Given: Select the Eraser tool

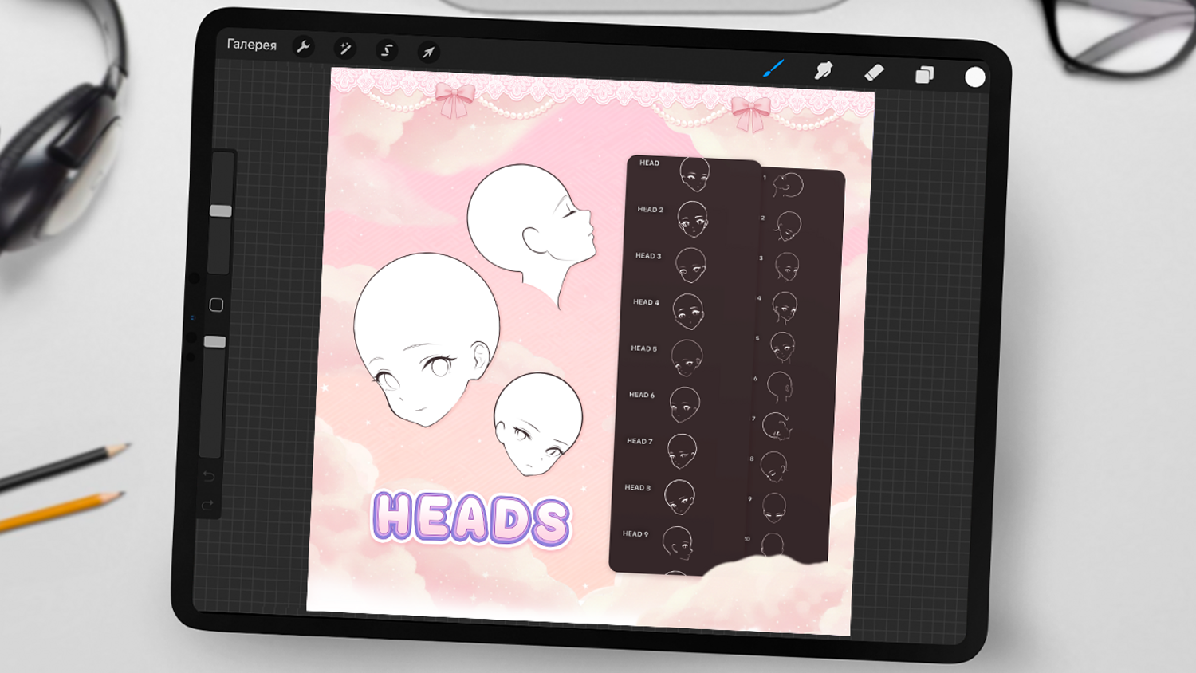Looking at the screenshot, I should [874, 73].
